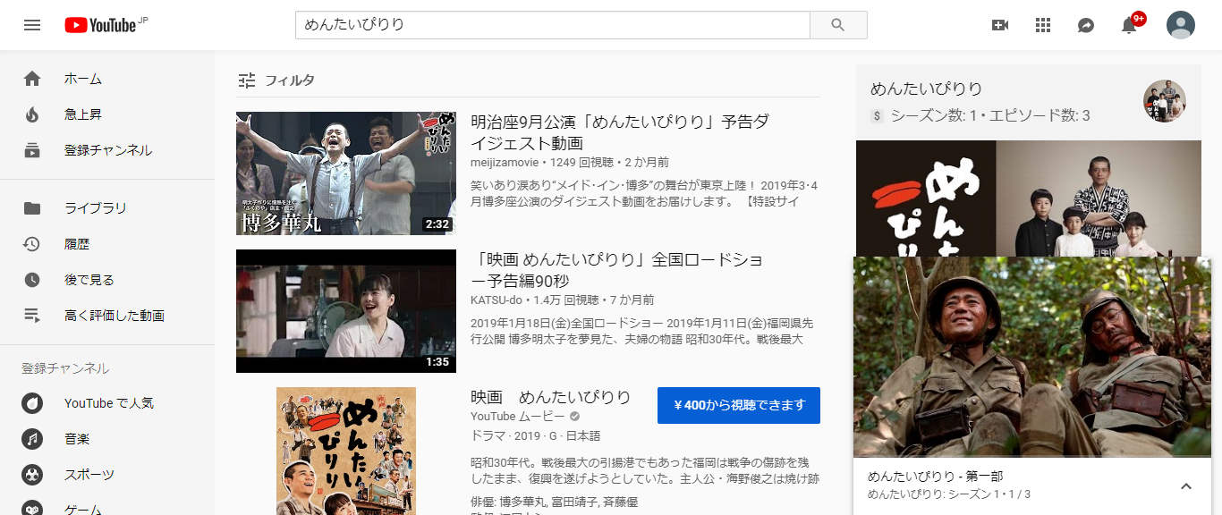Open スポーツ channel link
This screenshot has height=515, width=1222.
(x=89, y=475)
